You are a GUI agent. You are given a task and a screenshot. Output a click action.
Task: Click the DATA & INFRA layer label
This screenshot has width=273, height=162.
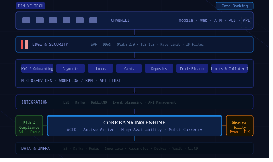pos(36,148)
